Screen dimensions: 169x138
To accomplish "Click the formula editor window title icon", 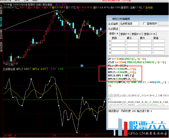I will point(110,19).
